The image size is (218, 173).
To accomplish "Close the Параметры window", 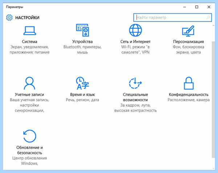I will click(209, 7).
